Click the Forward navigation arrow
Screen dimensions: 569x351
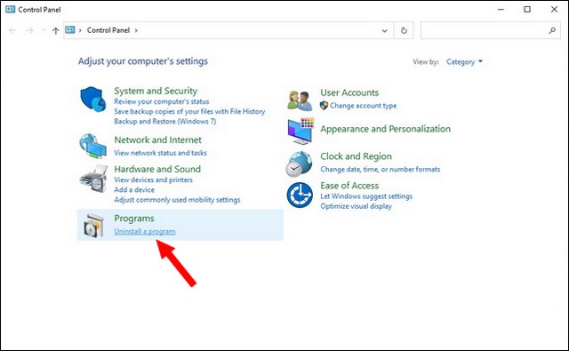(x=29, y=30)
